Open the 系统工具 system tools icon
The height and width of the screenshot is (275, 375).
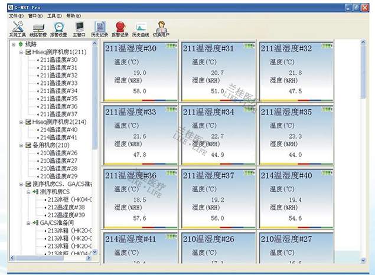(x=17, y=28)
